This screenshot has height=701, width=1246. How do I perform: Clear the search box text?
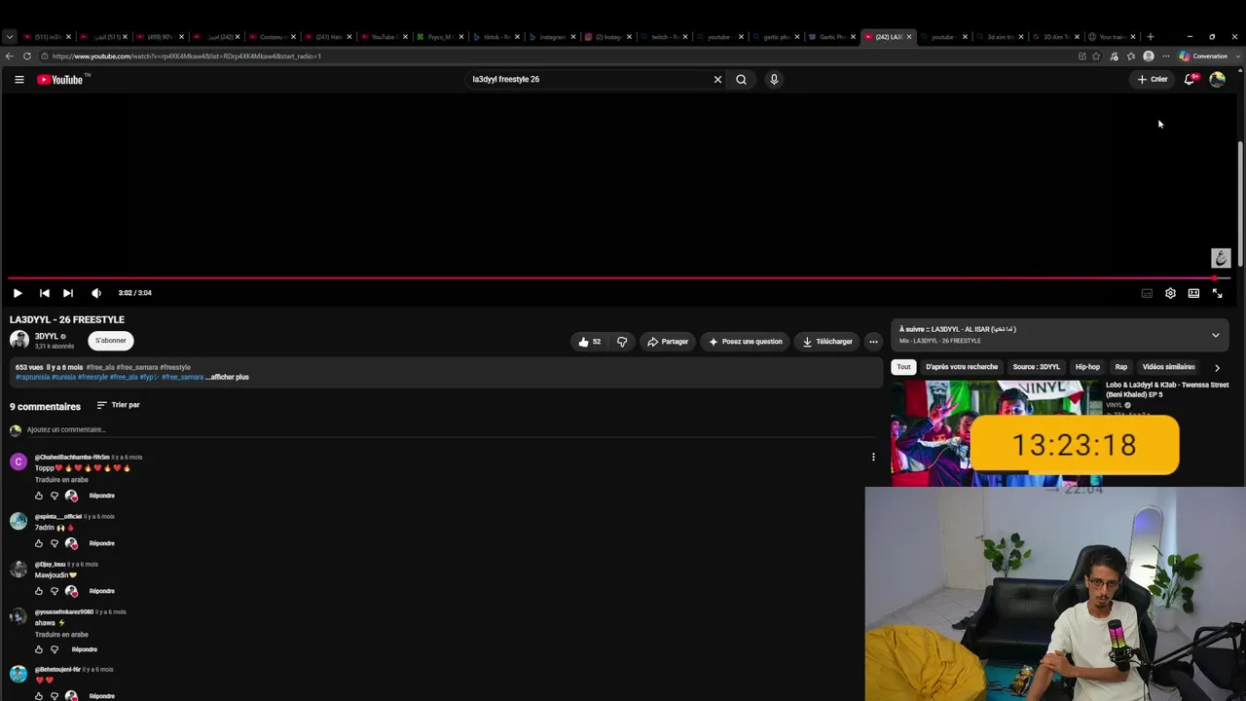(x=717, y=80)
